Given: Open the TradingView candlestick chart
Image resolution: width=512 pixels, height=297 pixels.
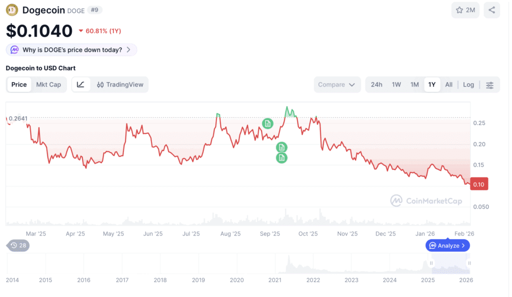Looking at the screenshot, I should coord(120,84).
